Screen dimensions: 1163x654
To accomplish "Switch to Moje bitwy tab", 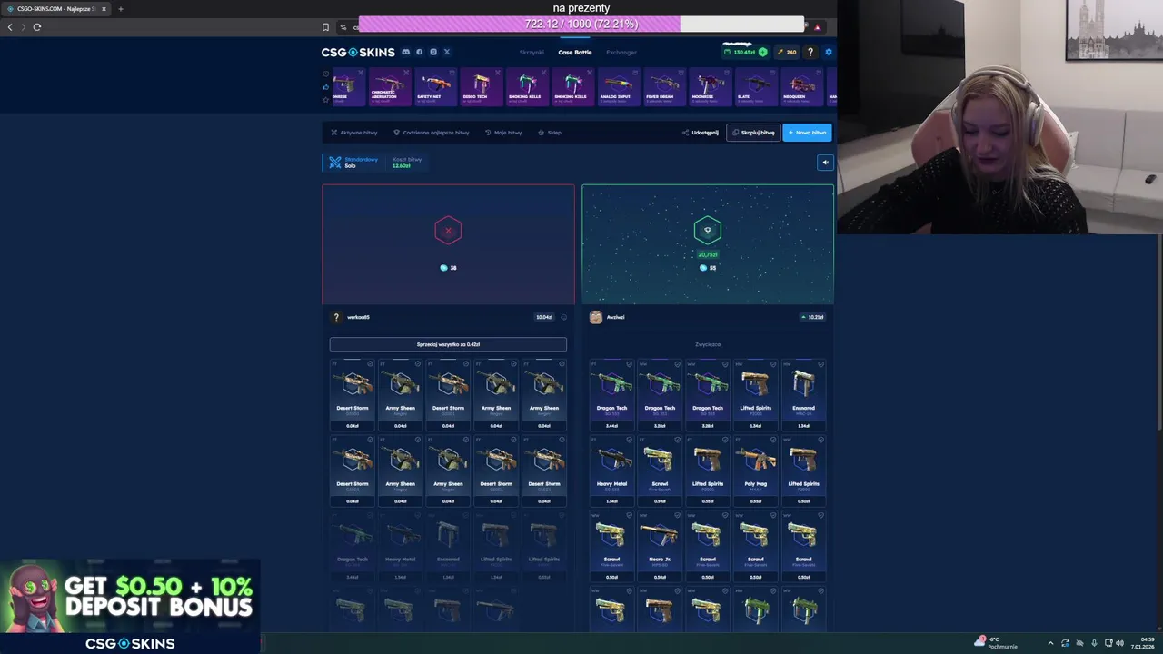I will click(503, 133).
